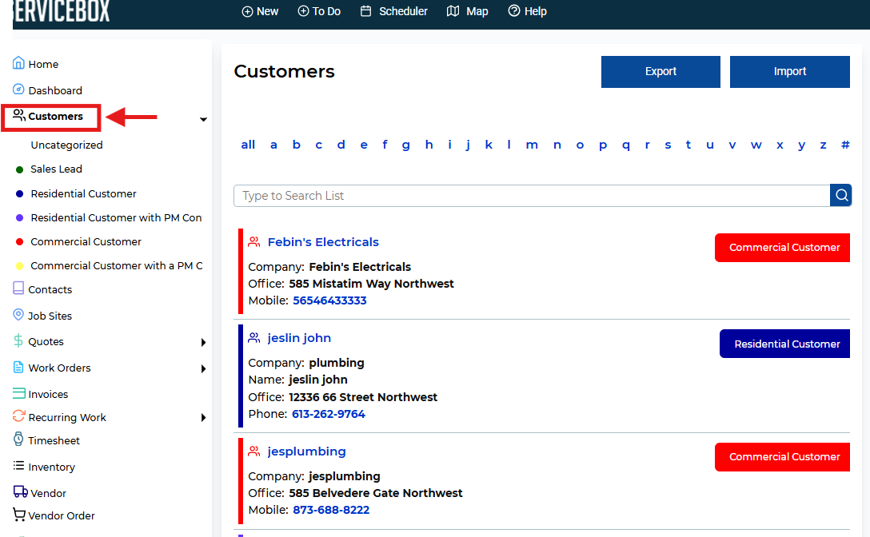Screen dimensions: 870x537
Task: Focus the Type to Search List field
Action: (x=532, y=196)
